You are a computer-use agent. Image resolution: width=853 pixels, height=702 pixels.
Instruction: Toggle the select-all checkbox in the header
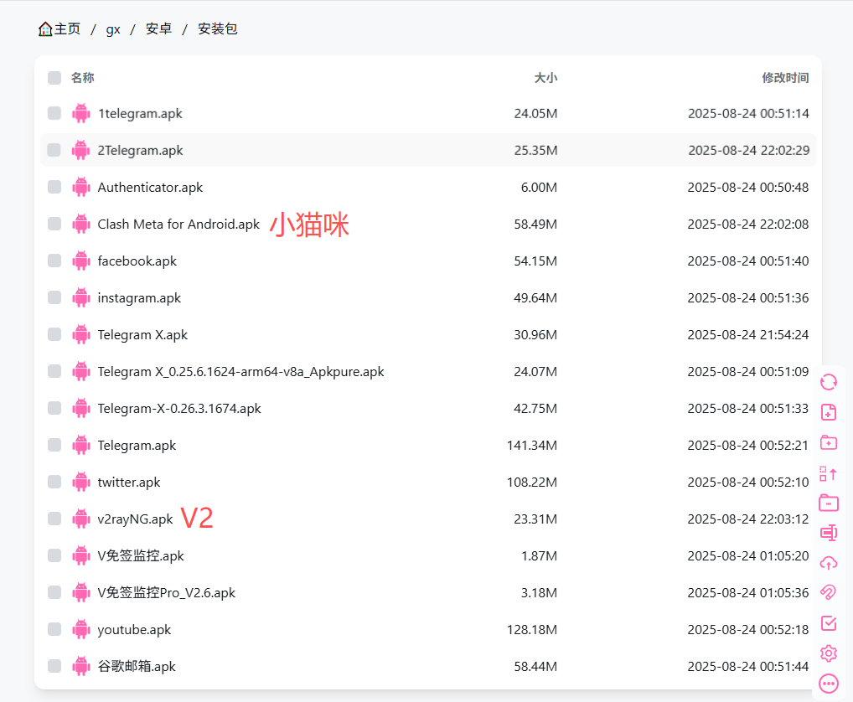pyautogui.click(x=54, y=78)
